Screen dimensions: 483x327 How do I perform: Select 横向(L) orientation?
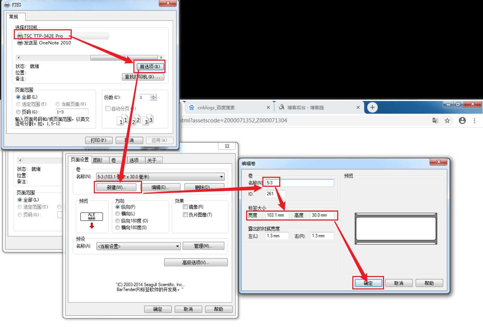click(x=118, y=214)
